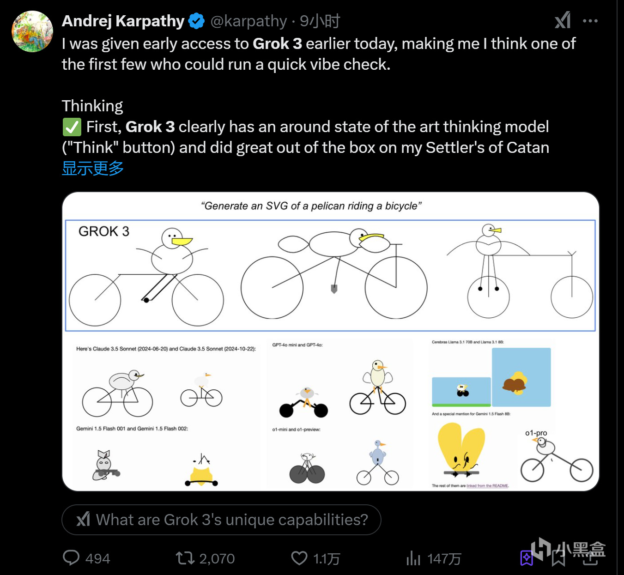Click the Grok icon beside the tweet menu
624x575 pixels.
click(x=563, y=21)
